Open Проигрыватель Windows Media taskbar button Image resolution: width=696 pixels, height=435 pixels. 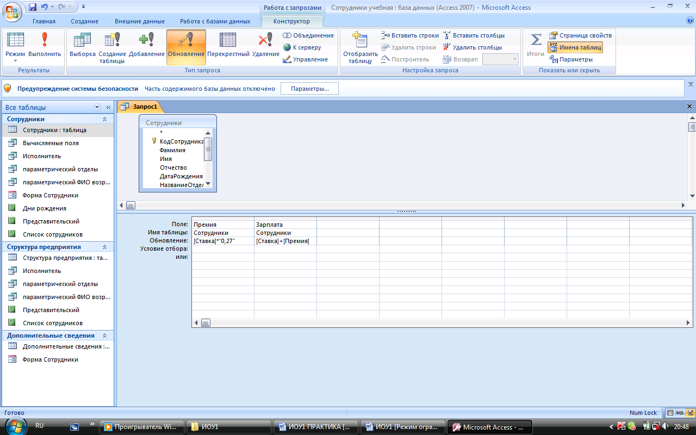(141, 427)
